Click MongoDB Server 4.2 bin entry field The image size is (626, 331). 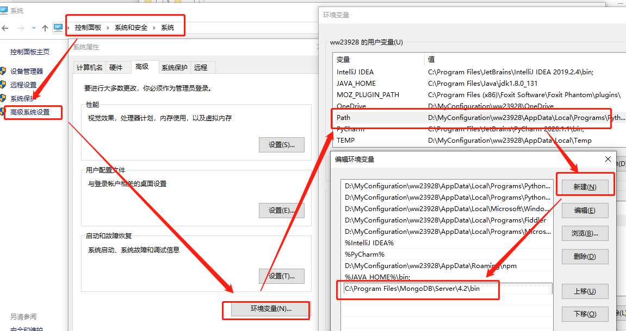pyautogui.click(x=447, y=288)
